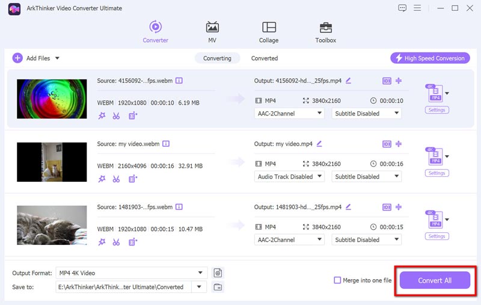Open Settings for 4156092 output
This screenshot has width=481, height=305.
437,110
